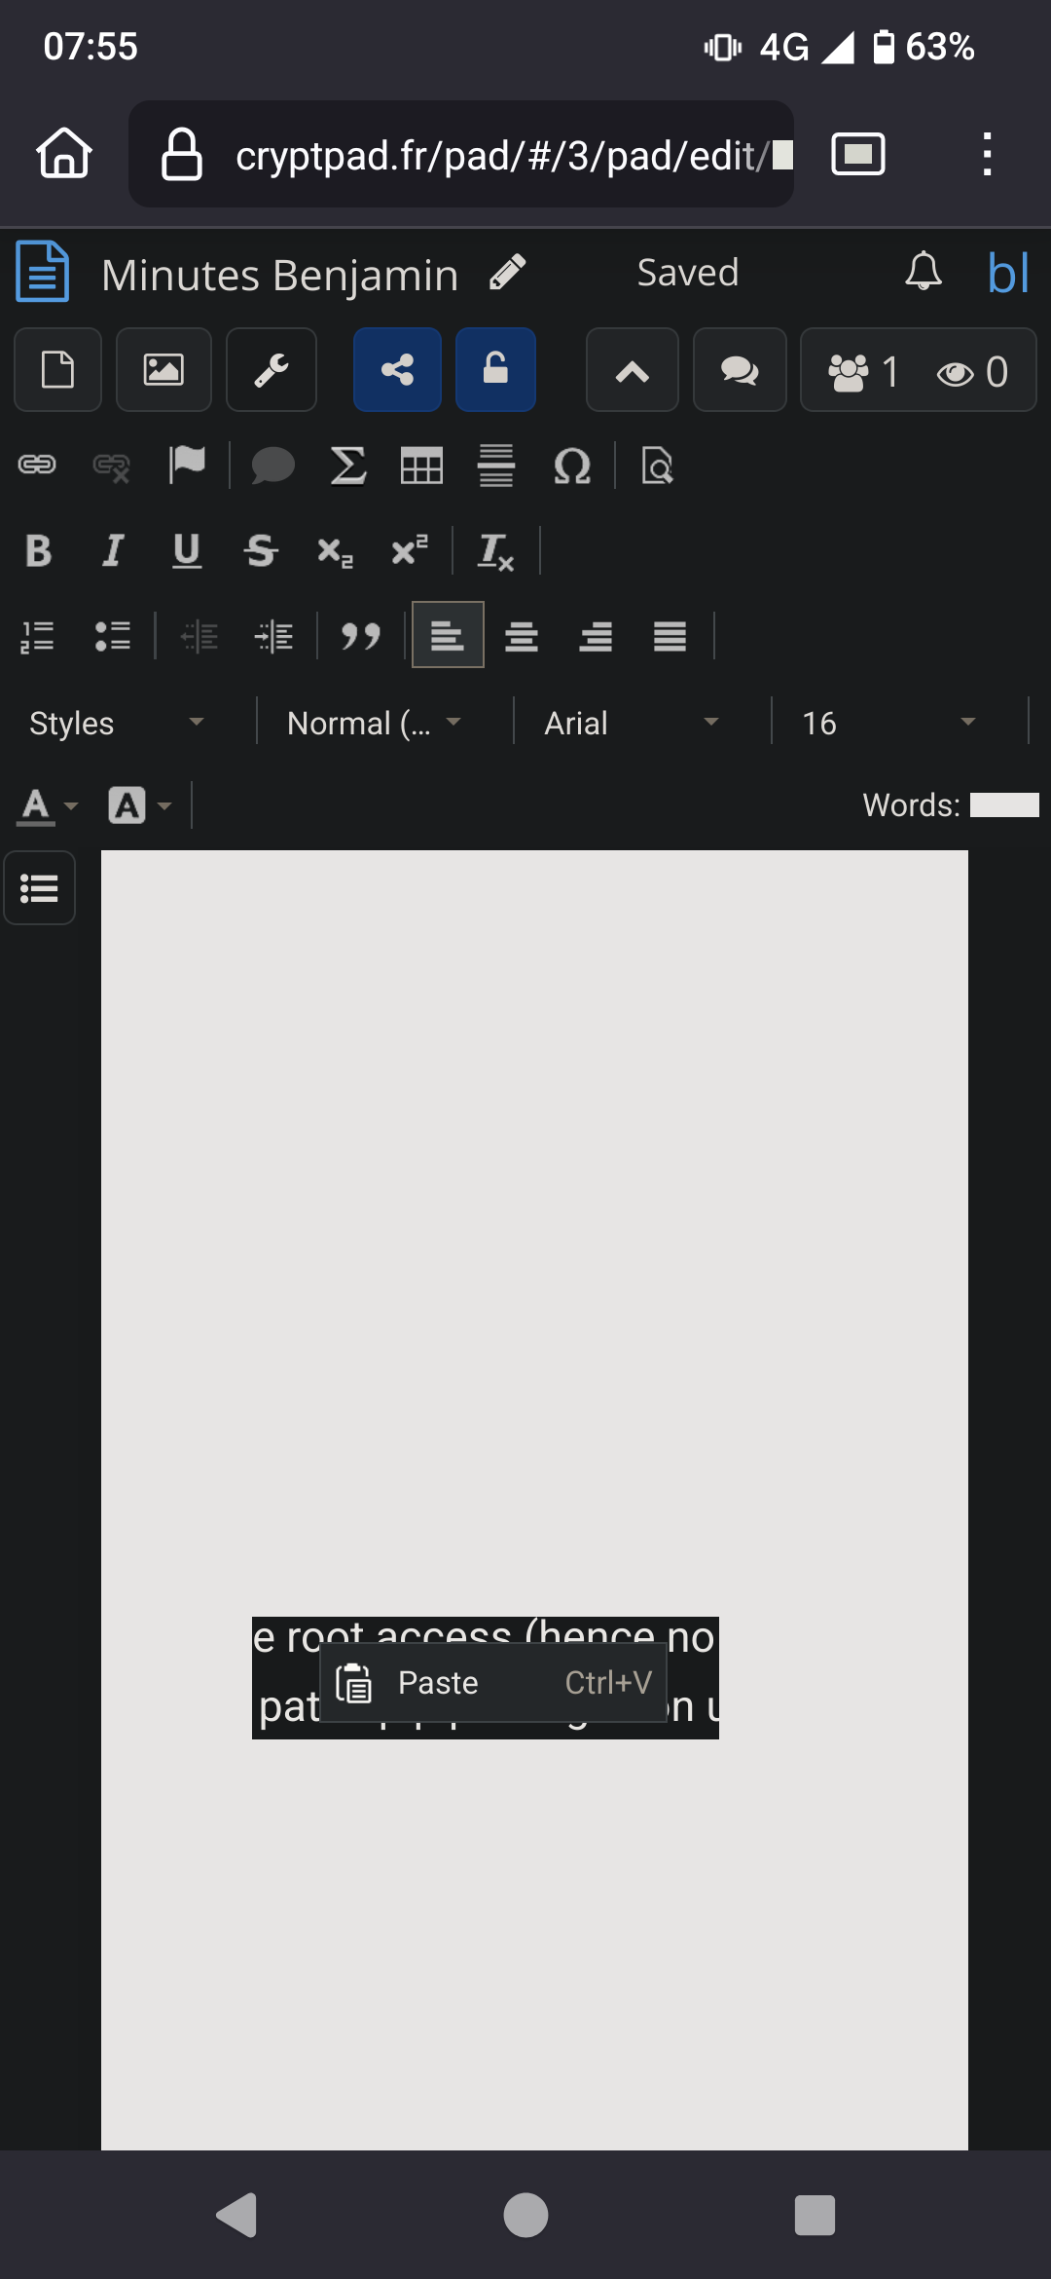The image size is (1051, 2279).
Task: Open the Access lock settings
Action: pos(495,370)
